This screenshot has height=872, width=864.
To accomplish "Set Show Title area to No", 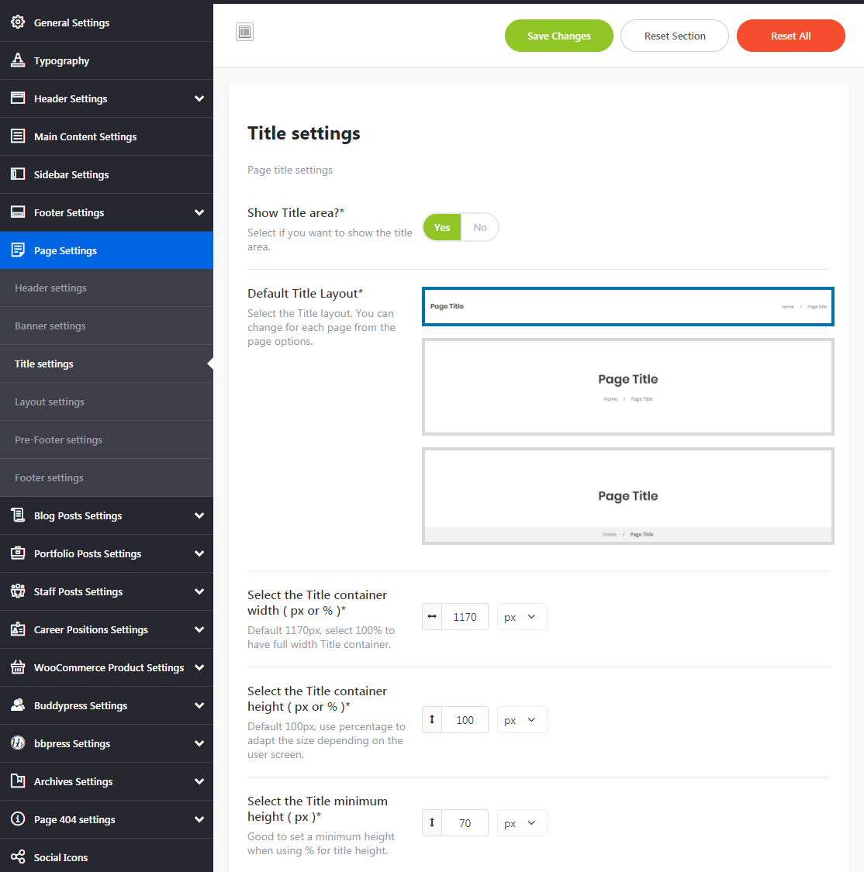I will (480, 228).
